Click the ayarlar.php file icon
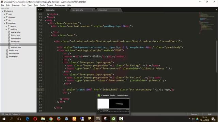This screenshot has height=122, width=218. pyautogui.click(x=9, y=32)
